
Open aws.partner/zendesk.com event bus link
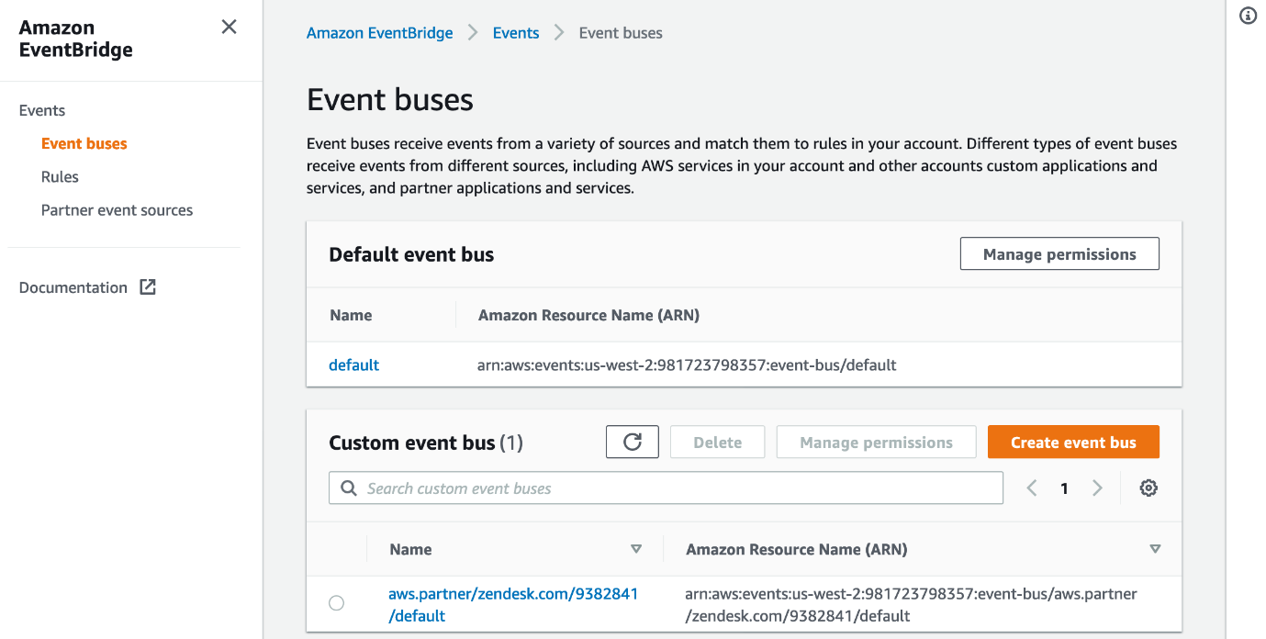pyautogui.click(x=512, y=595)
